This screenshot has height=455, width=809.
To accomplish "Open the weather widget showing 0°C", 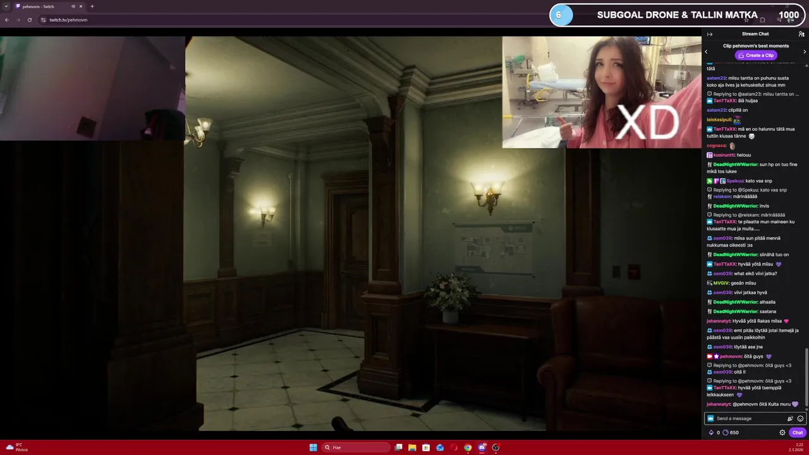I will [x=17, y=447].
